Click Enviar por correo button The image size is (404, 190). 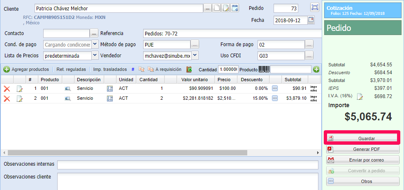click(x=363, y=160)
